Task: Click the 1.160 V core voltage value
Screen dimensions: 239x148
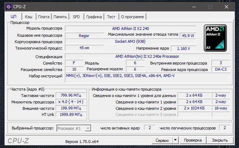Action: point(183,49)
